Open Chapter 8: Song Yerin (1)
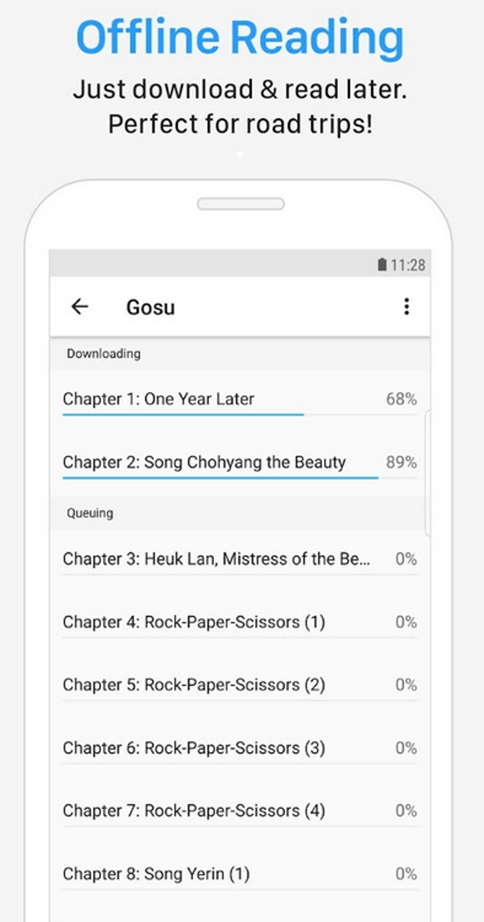The image size is (484, 922). pyautogui.click(x=156, y=874)
